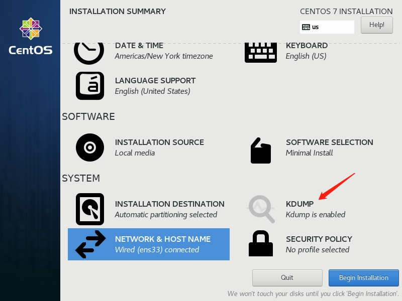Viewport: 402px width, 301px height.
Task: Click 'Americas/New York timezone' text
Action: (x=164, y=56)
